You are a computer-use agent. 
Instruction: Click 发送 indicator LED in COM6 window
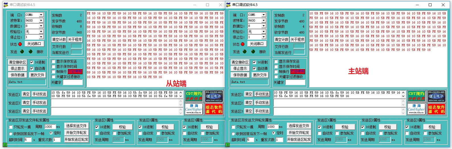22,52
